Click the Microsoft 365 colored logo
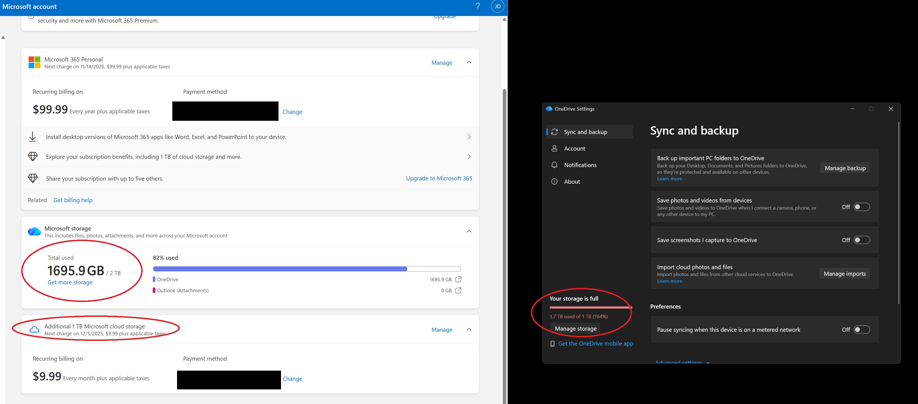 pos(34,62)
